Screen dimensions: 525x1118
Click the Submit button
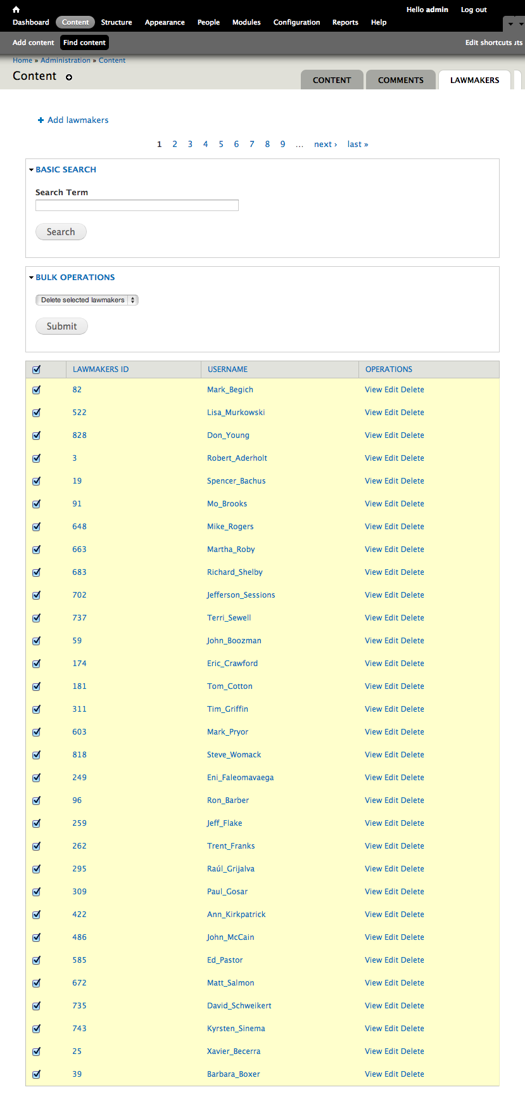click(x=61, y=326)
